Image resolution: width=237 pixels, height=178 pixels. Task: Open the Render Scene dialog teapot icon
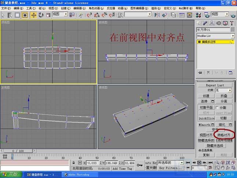point(207,15)
